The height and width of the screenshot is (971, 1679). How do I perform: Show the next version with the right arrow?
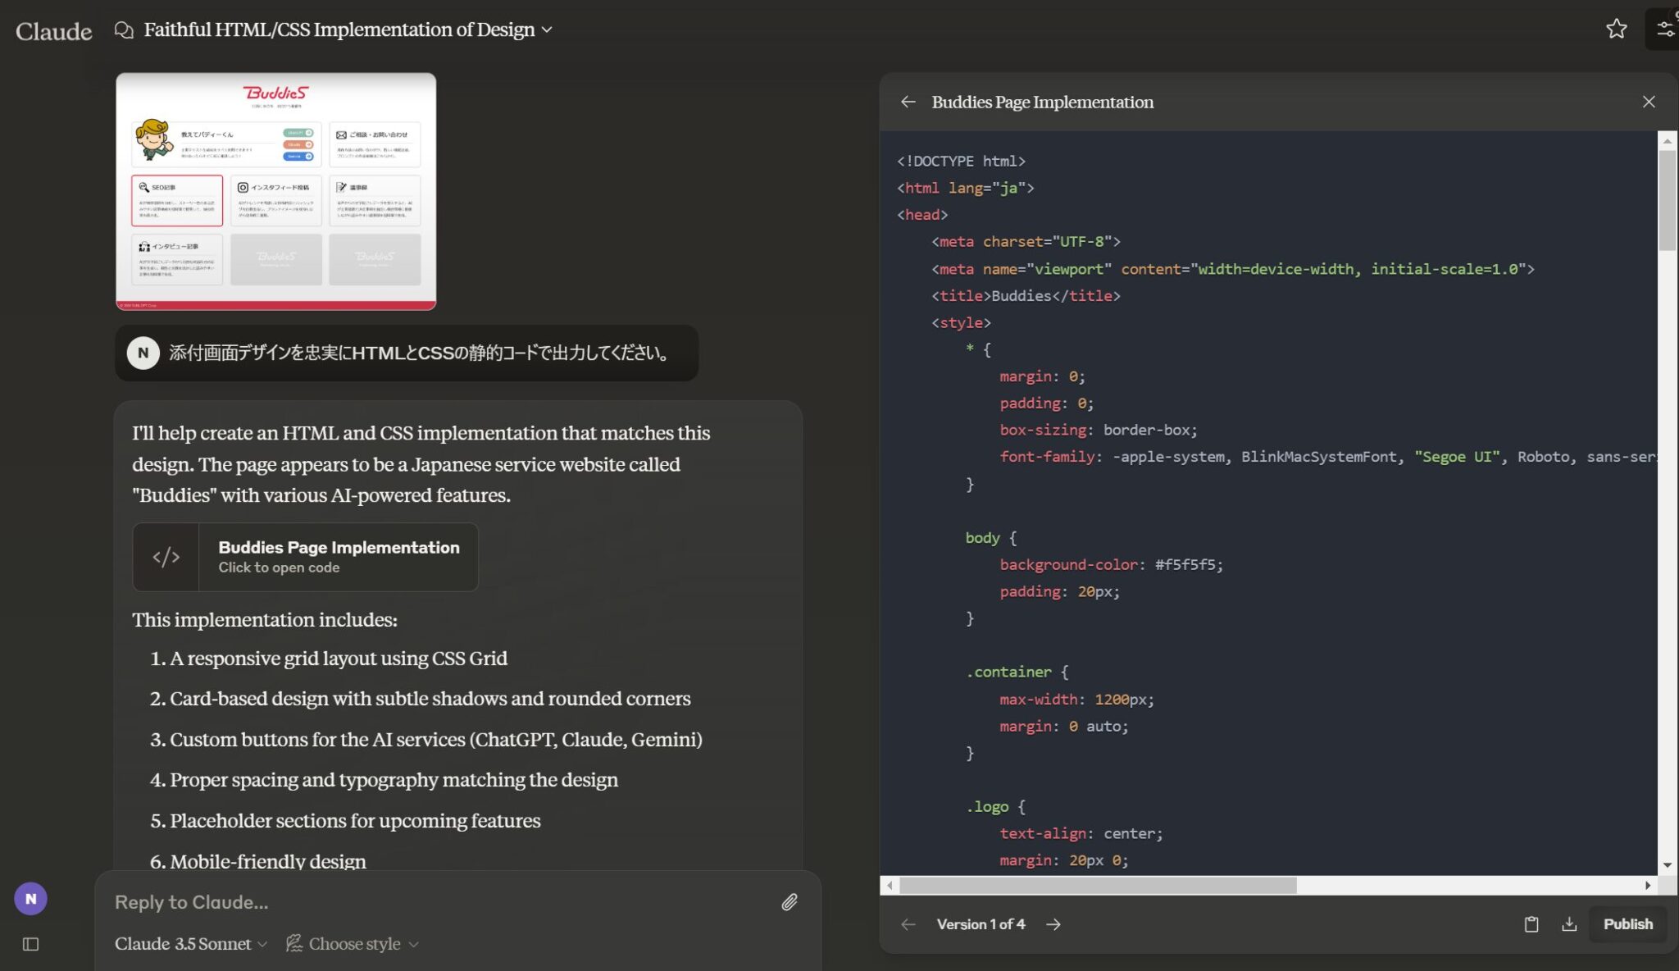click(1053, 924)
